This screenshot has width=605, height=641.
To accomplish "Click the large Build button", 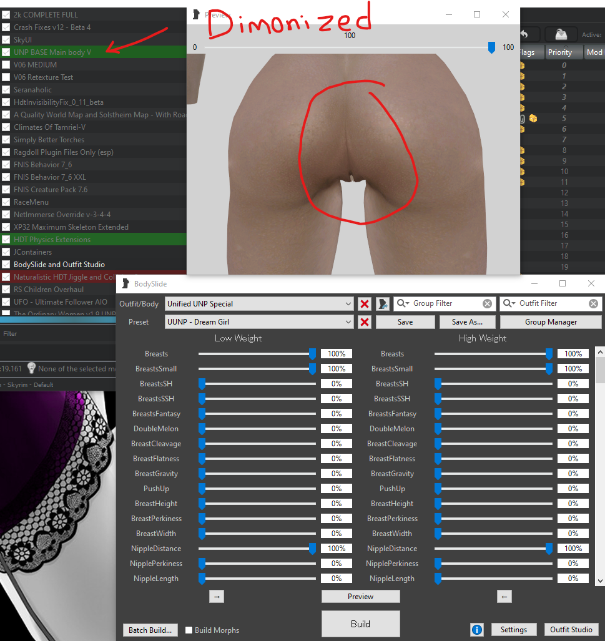I will pos(360,624).
